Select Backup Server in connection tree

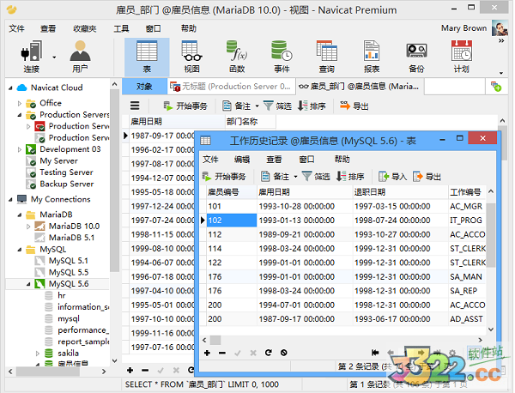pyautogui.click(x=67, y=184)
